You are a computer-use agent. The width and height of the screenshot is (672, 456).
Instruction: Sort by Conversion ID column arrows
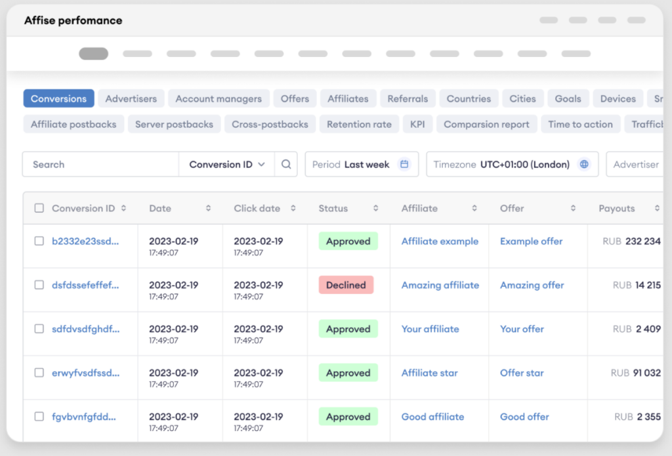pos(123,209)
